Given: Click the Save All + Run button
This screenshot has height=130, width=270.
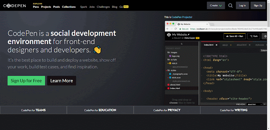Looking at the screenshot, I should 235,36.
